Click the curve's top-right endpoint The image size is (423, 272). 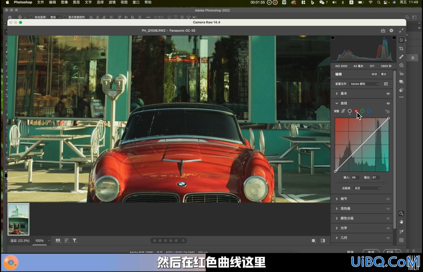[388, 118]
